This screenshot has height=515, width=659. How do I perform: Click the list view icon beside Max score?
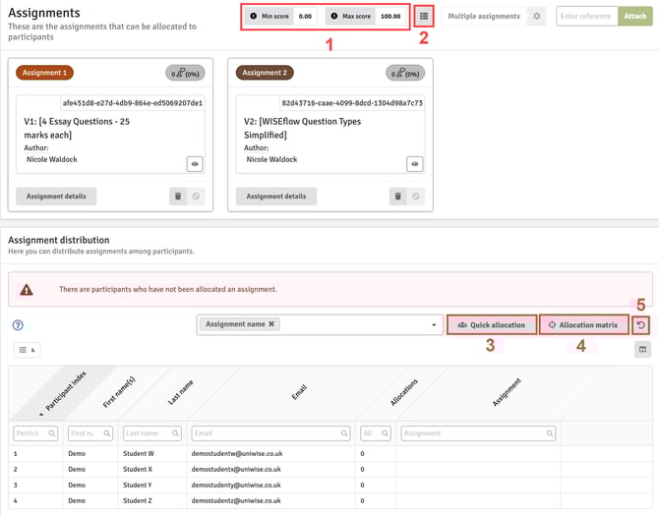tap(424, 17)
